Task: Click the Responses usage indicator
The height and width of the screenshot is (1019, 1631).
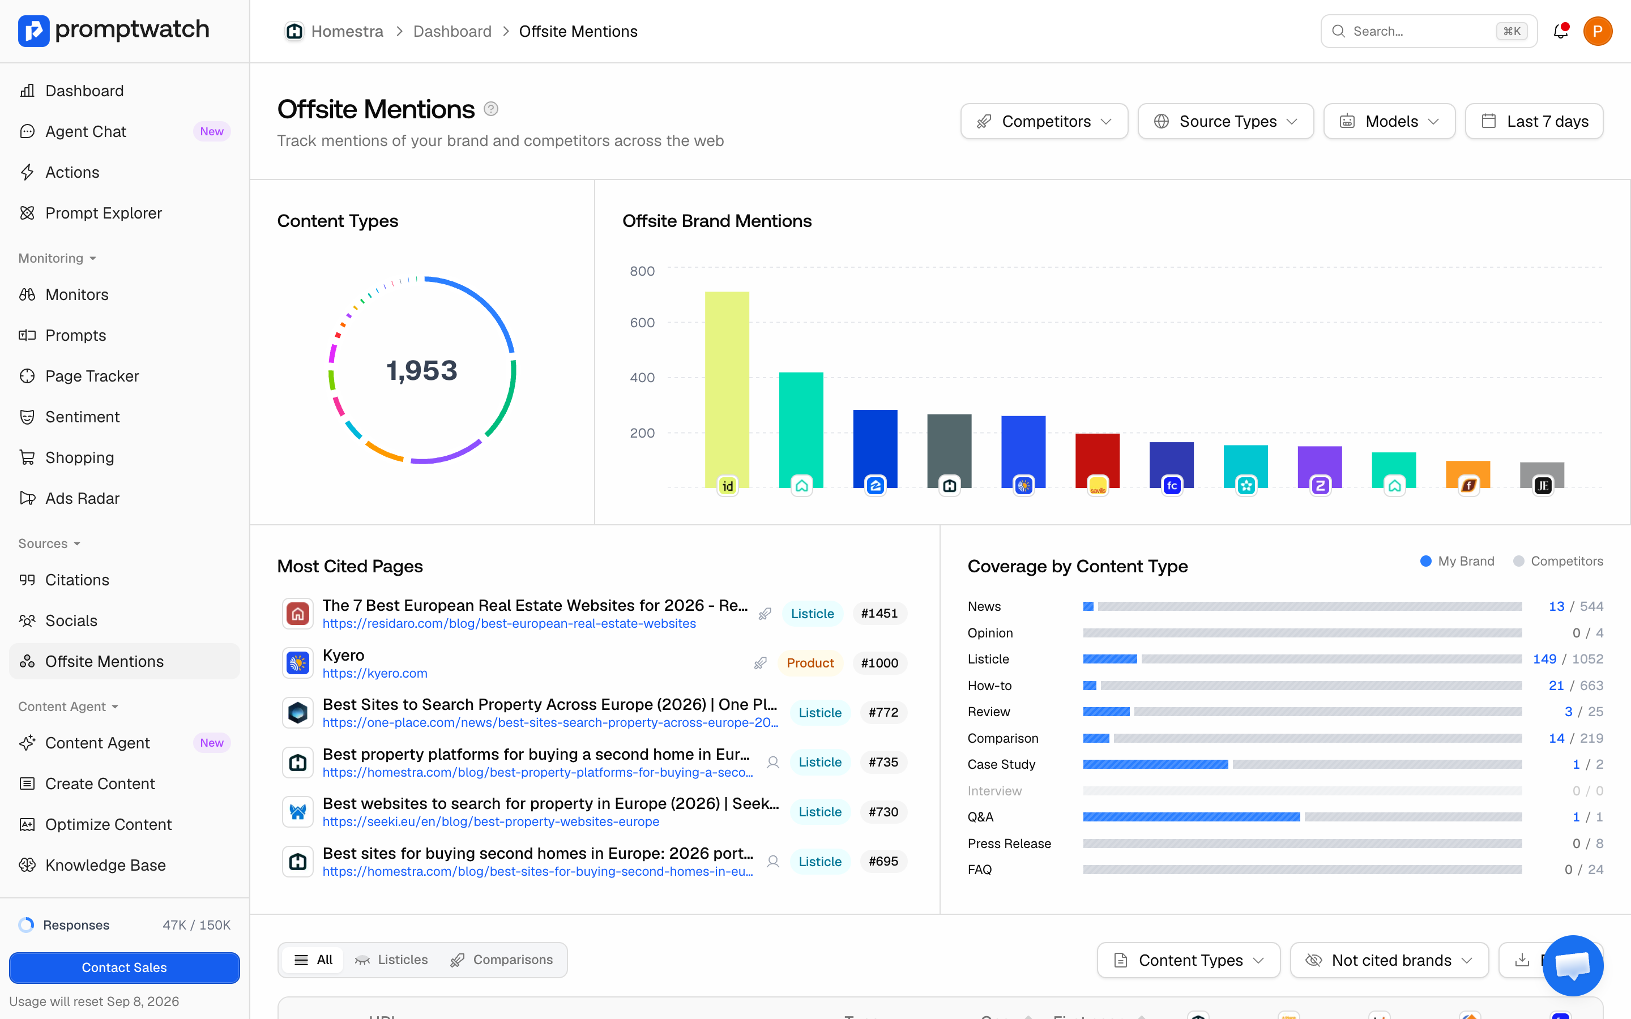Action: click(x=124, y=924)
